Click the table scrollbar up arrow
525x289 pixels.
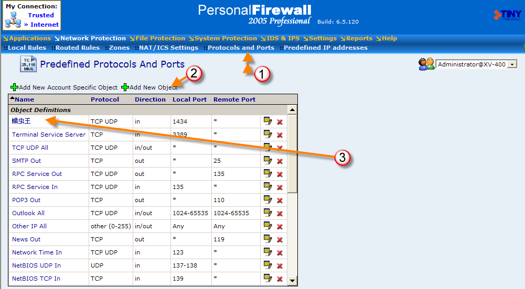pos(292,110)
